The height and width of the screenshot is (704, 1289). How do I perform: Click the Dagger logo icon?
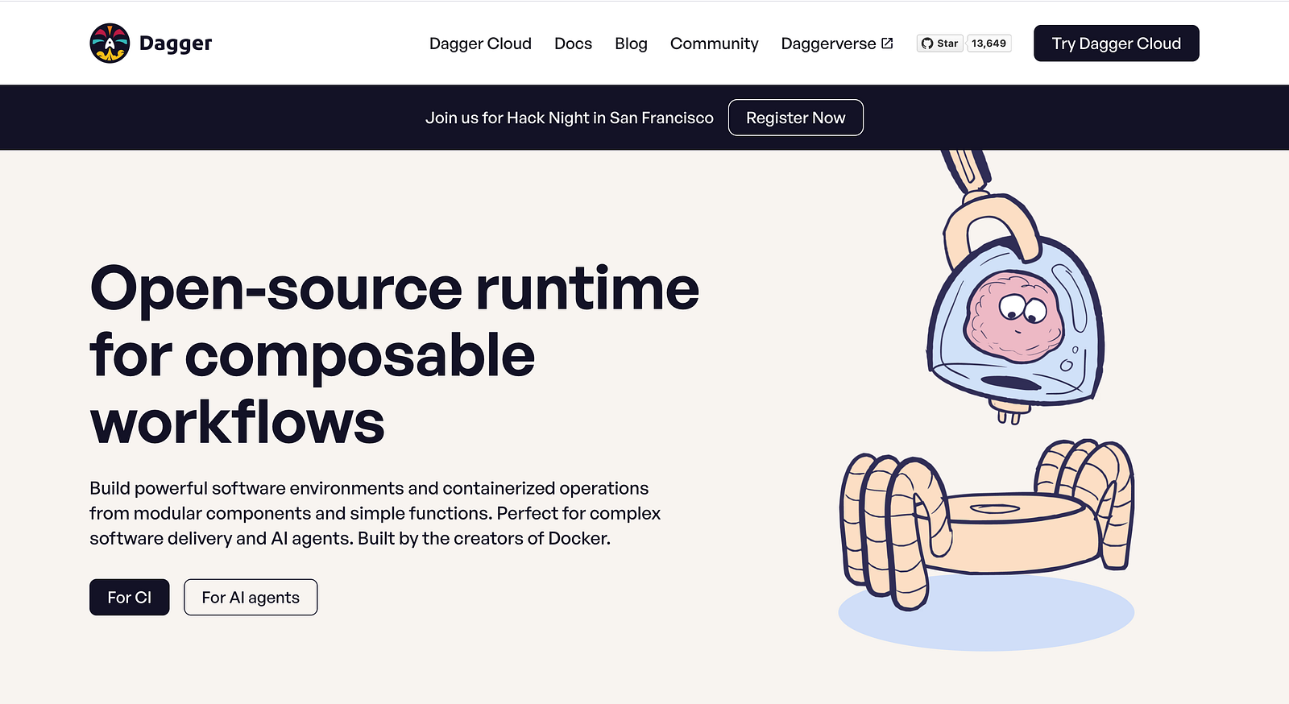tap(110, 43)
